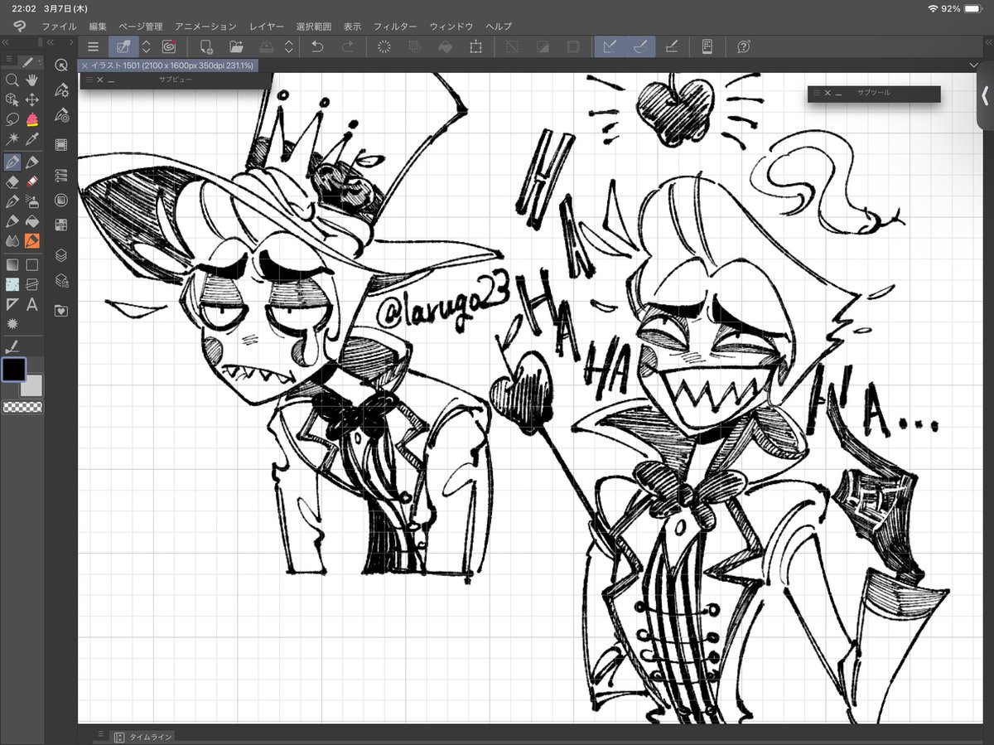Select the Eyedropper tool
The height and width of the screenshot is (745, 994).
[x=32, y=140]
